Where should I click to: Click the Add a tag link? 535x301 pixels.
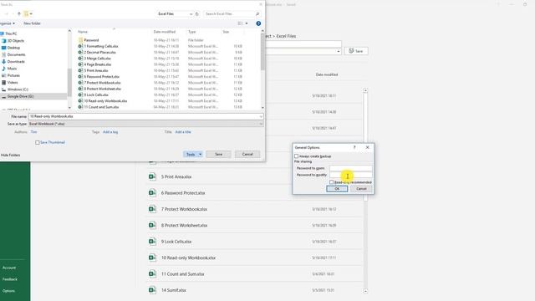(x=110, y=132)
